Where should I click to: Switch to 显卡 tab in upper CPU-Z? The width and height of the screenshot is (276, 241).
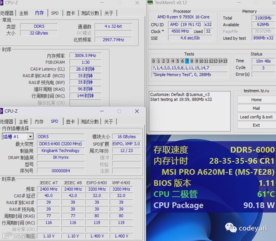tap(71, 13)
